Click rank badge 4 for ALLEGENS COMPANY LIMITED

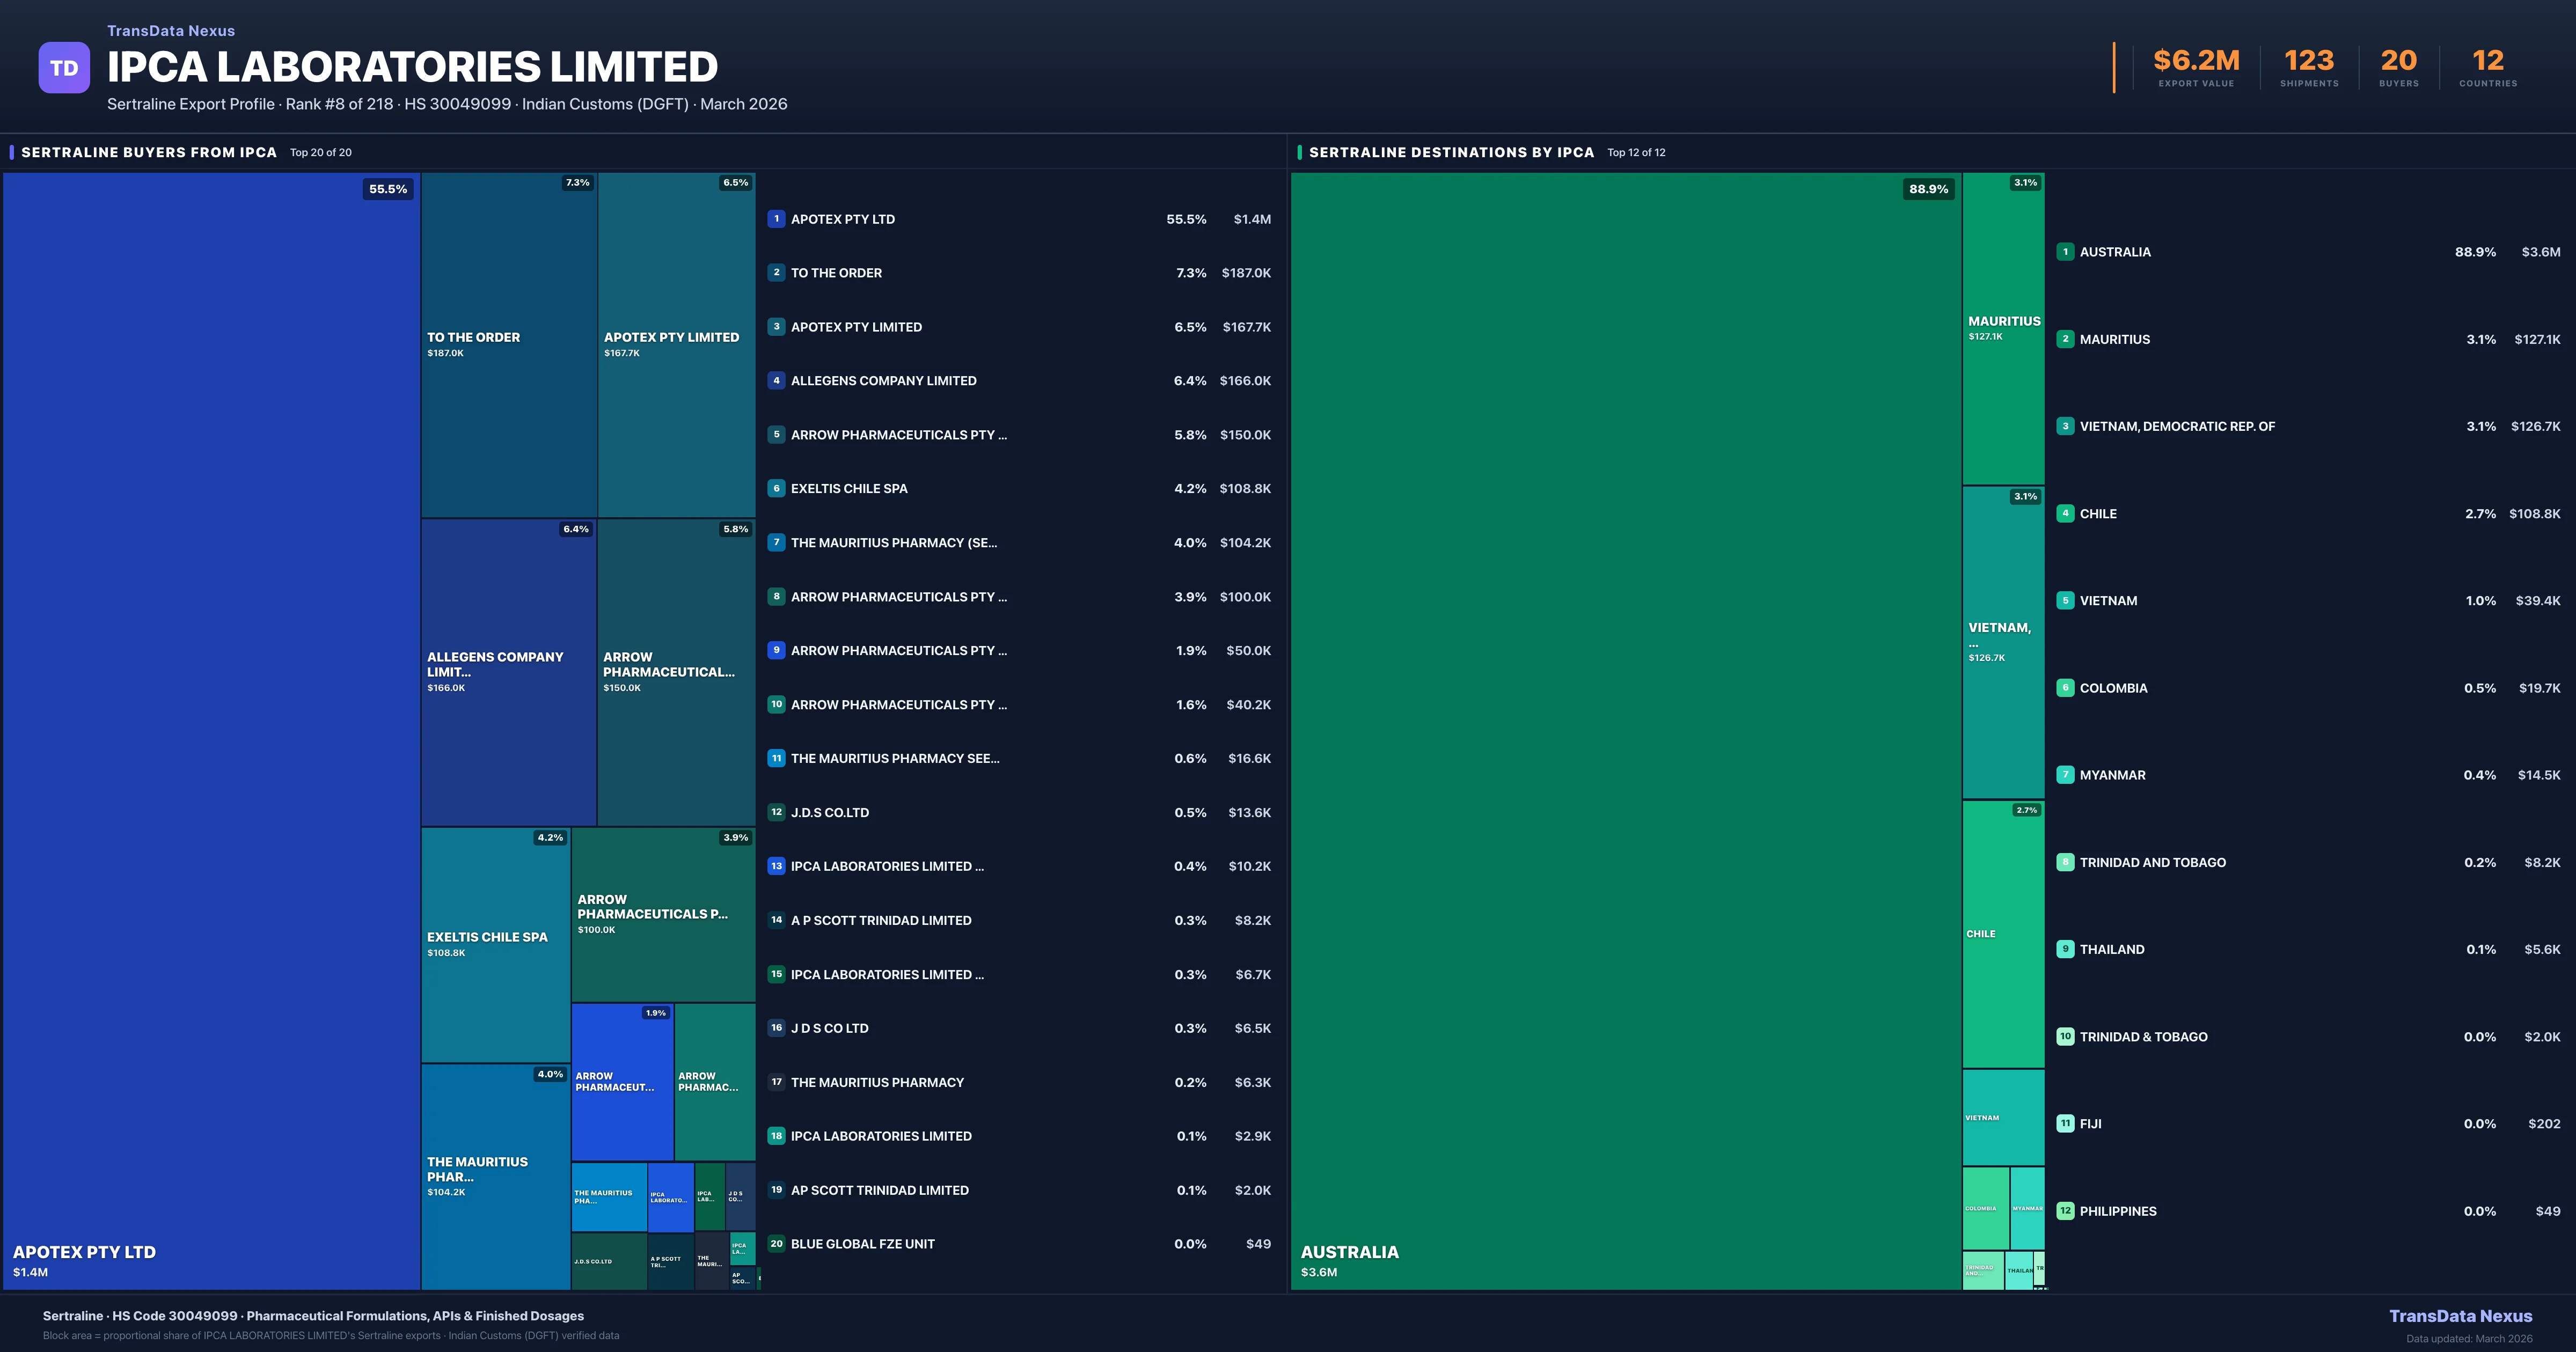pyautogui.click(x=776, y=381)
